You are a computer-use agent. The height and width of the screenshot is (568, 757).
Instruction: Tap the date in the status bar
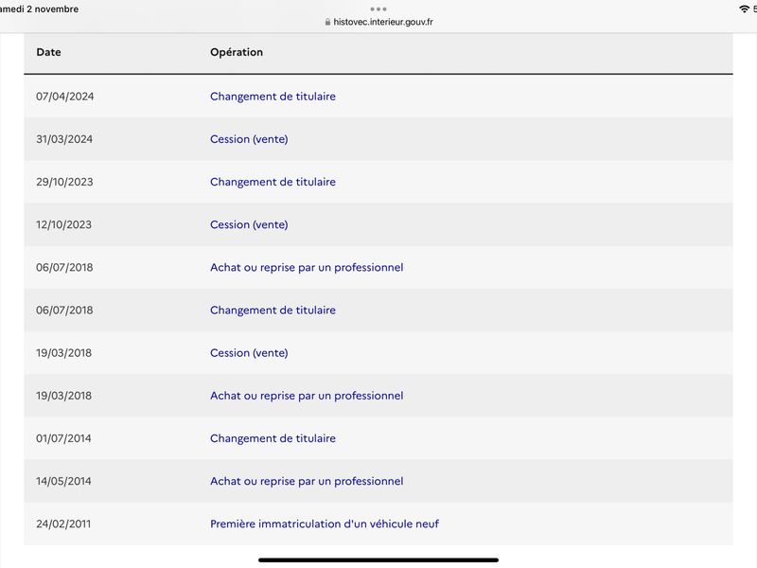(39, 9)
